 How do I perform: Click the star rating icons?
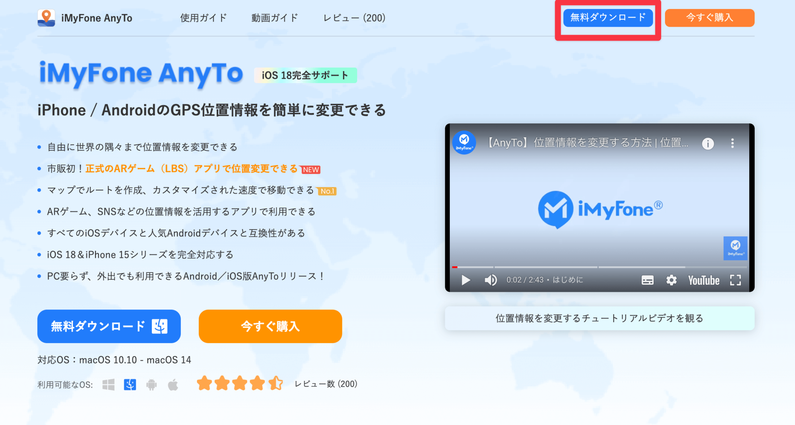240,383
